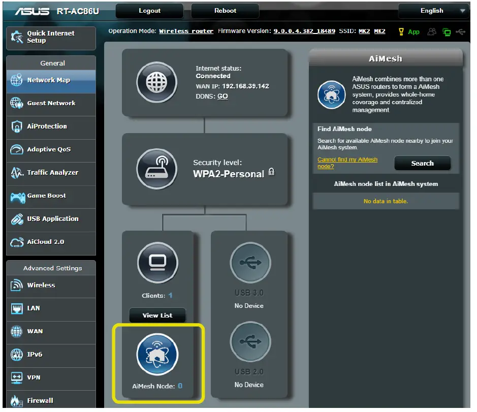Click the second MK2 SSID link
The image size is (477, 412).
379,31
